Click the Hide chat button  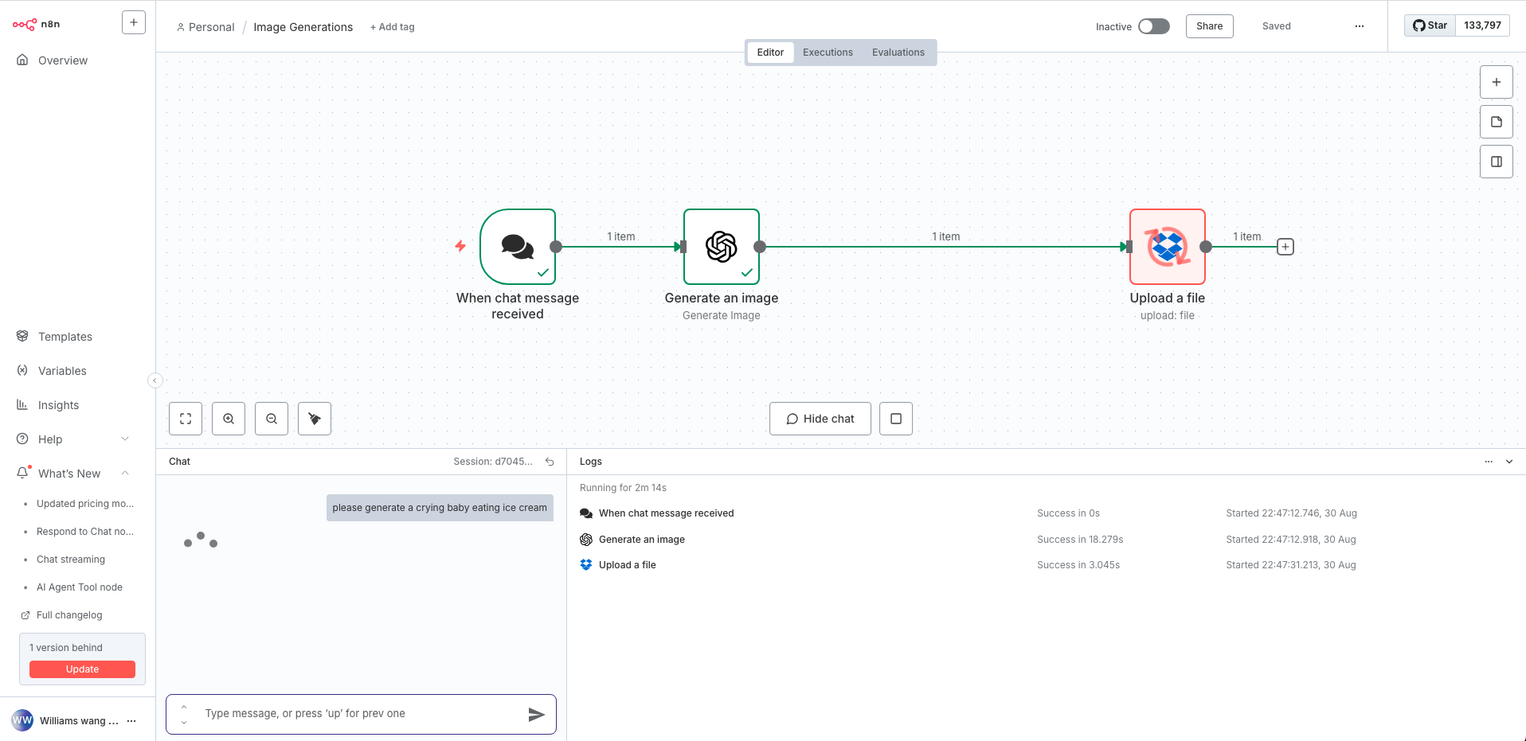(x=820, y=419)
